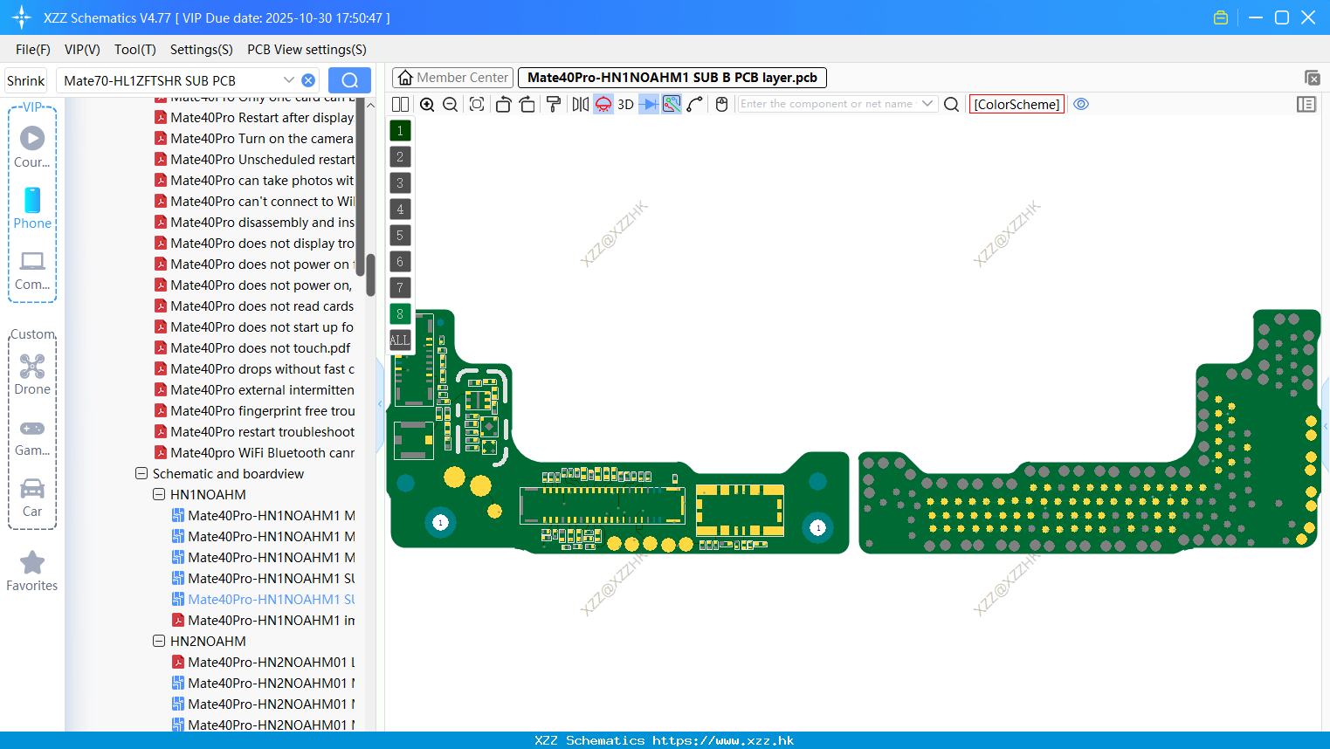
Task: Zoom in on the PCB view
Action: click(427, 104)
